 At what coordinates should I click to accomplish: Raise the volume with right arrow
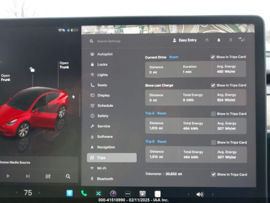coord(213,195)
